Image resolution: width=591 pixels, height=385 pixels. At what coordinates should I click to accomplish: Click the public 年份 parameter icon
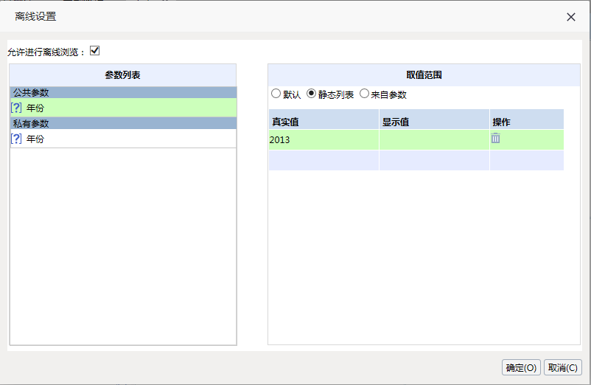(x=16, y=108)
